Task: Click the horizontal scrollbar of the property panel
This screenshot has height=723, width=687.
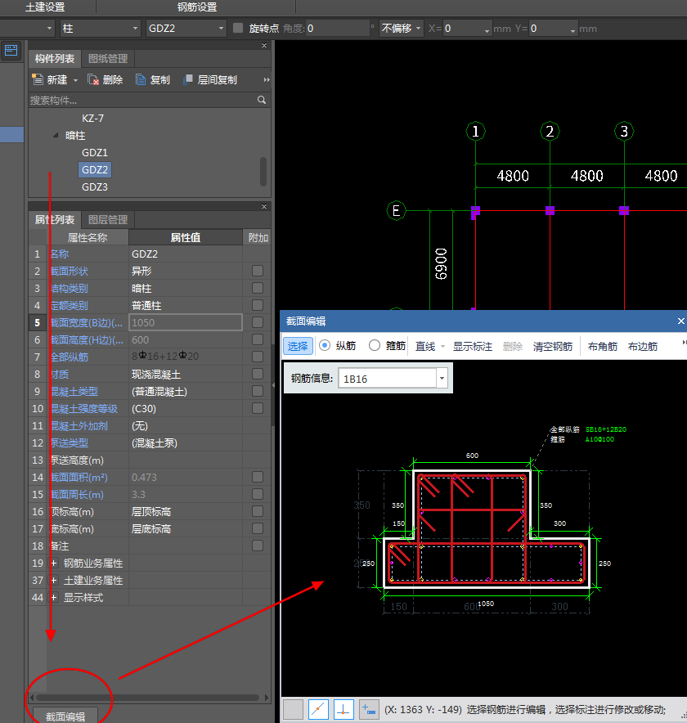Action: coord(147,698)
